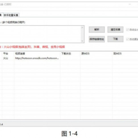This screenshot has width=138, height=138.
Task: Click inside the video links text area
Action: coord(40,34)
